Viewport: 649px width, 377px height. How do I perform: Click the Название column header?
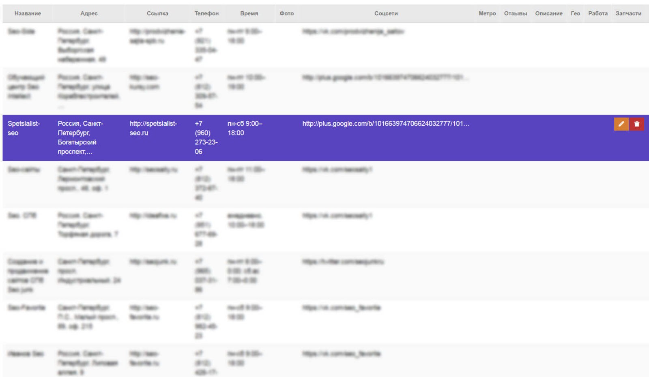click(x=28, y=13)
